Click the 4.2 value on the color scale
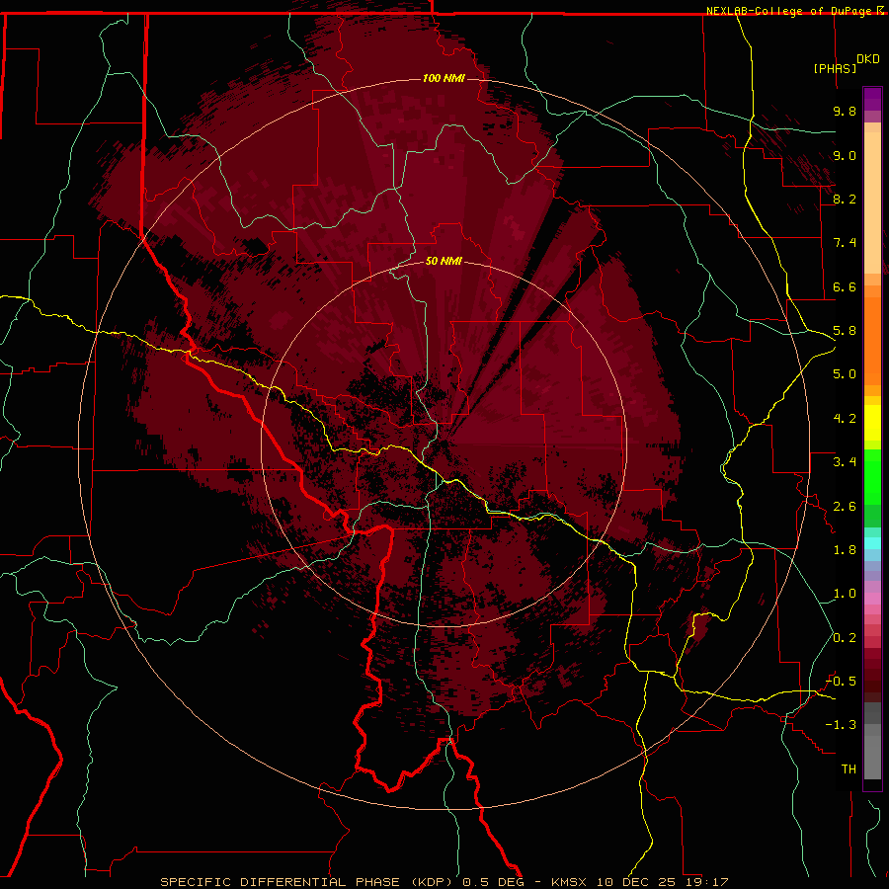 [x=845, y=419]
